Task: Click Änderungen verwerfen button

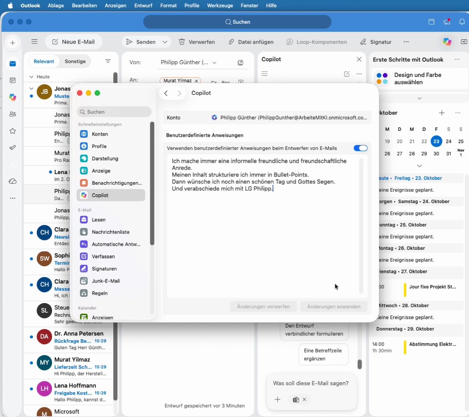Action: (x=263, y=307)
